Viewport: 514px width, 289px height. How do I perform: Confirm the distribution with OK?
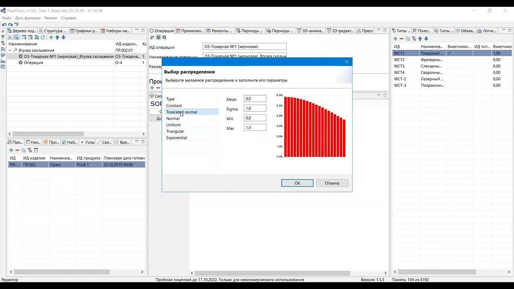pos(297,183)
